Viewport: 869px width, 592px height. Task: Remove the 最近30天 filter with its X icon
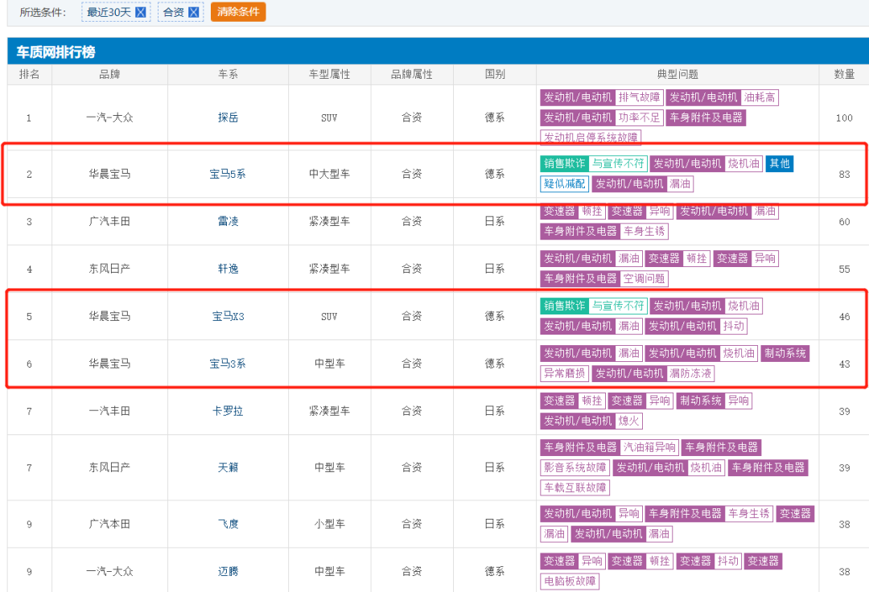coord(141,12)
